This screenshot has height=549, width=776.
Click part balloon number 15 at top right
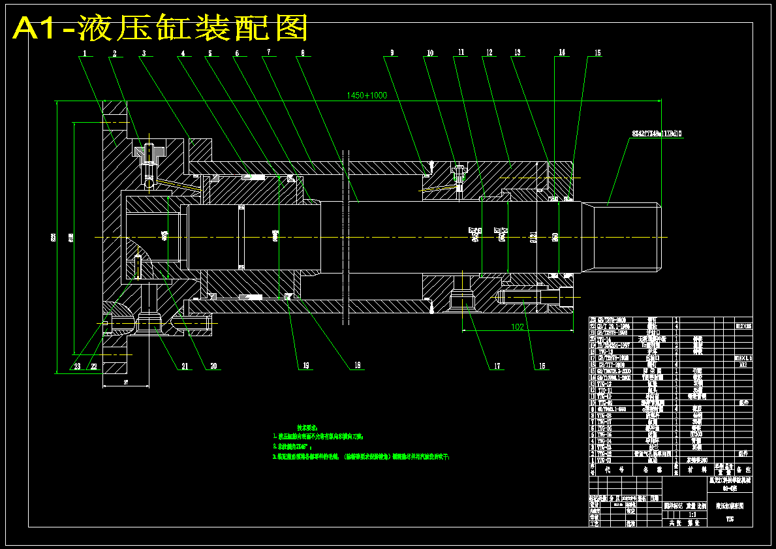pyautogui.click(x=597, y=53)
